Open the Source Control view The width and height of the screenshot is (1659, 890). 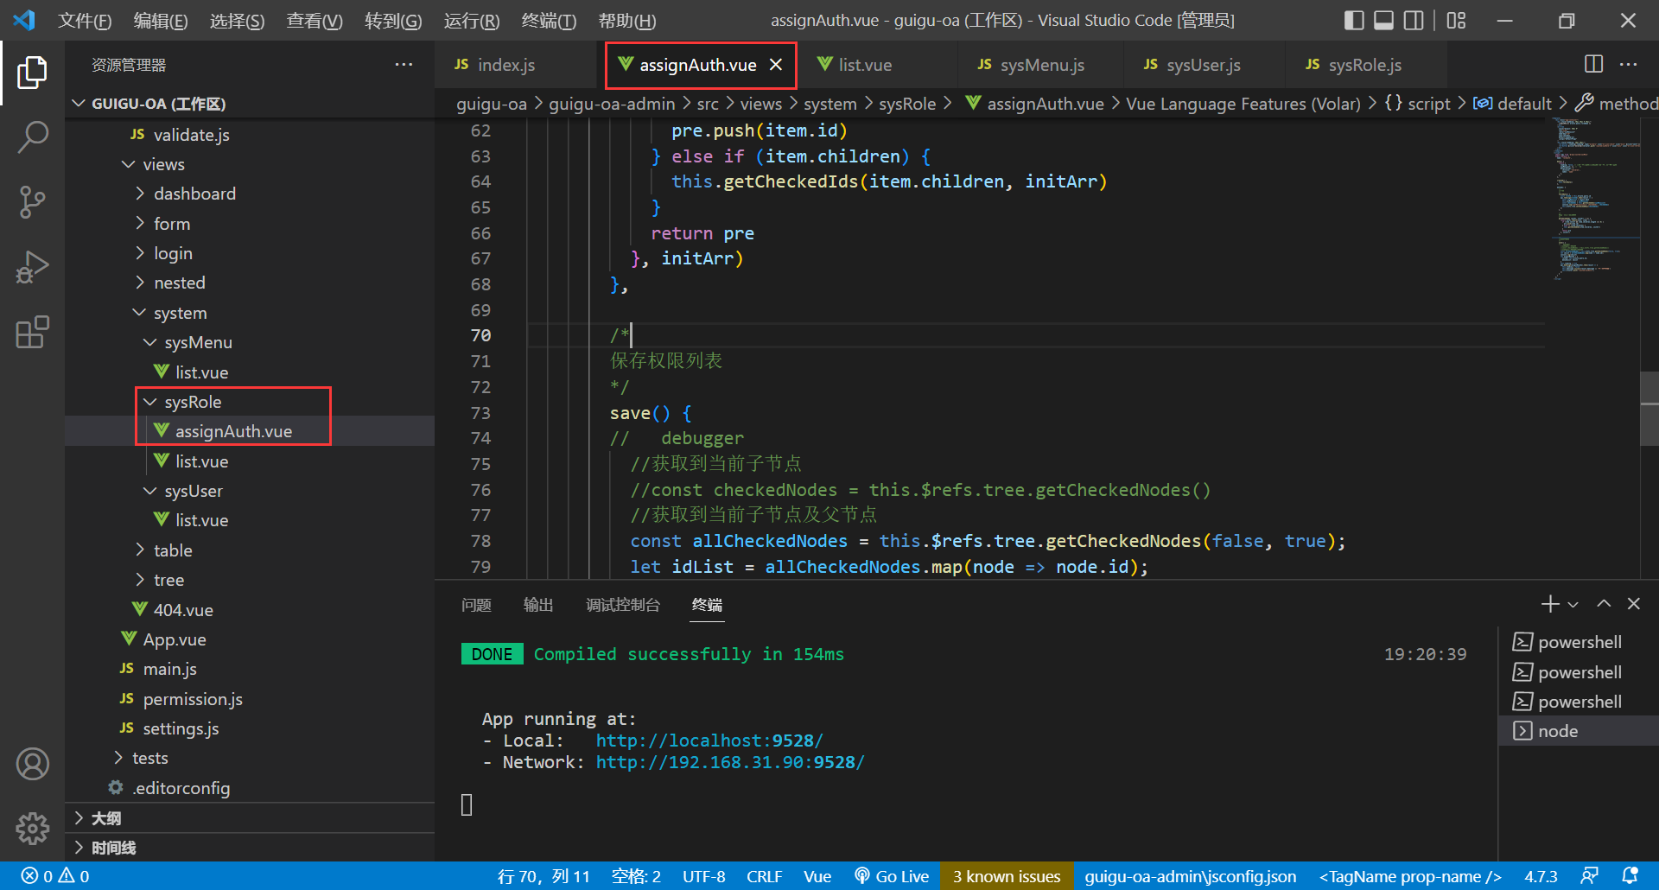point(32,202)
